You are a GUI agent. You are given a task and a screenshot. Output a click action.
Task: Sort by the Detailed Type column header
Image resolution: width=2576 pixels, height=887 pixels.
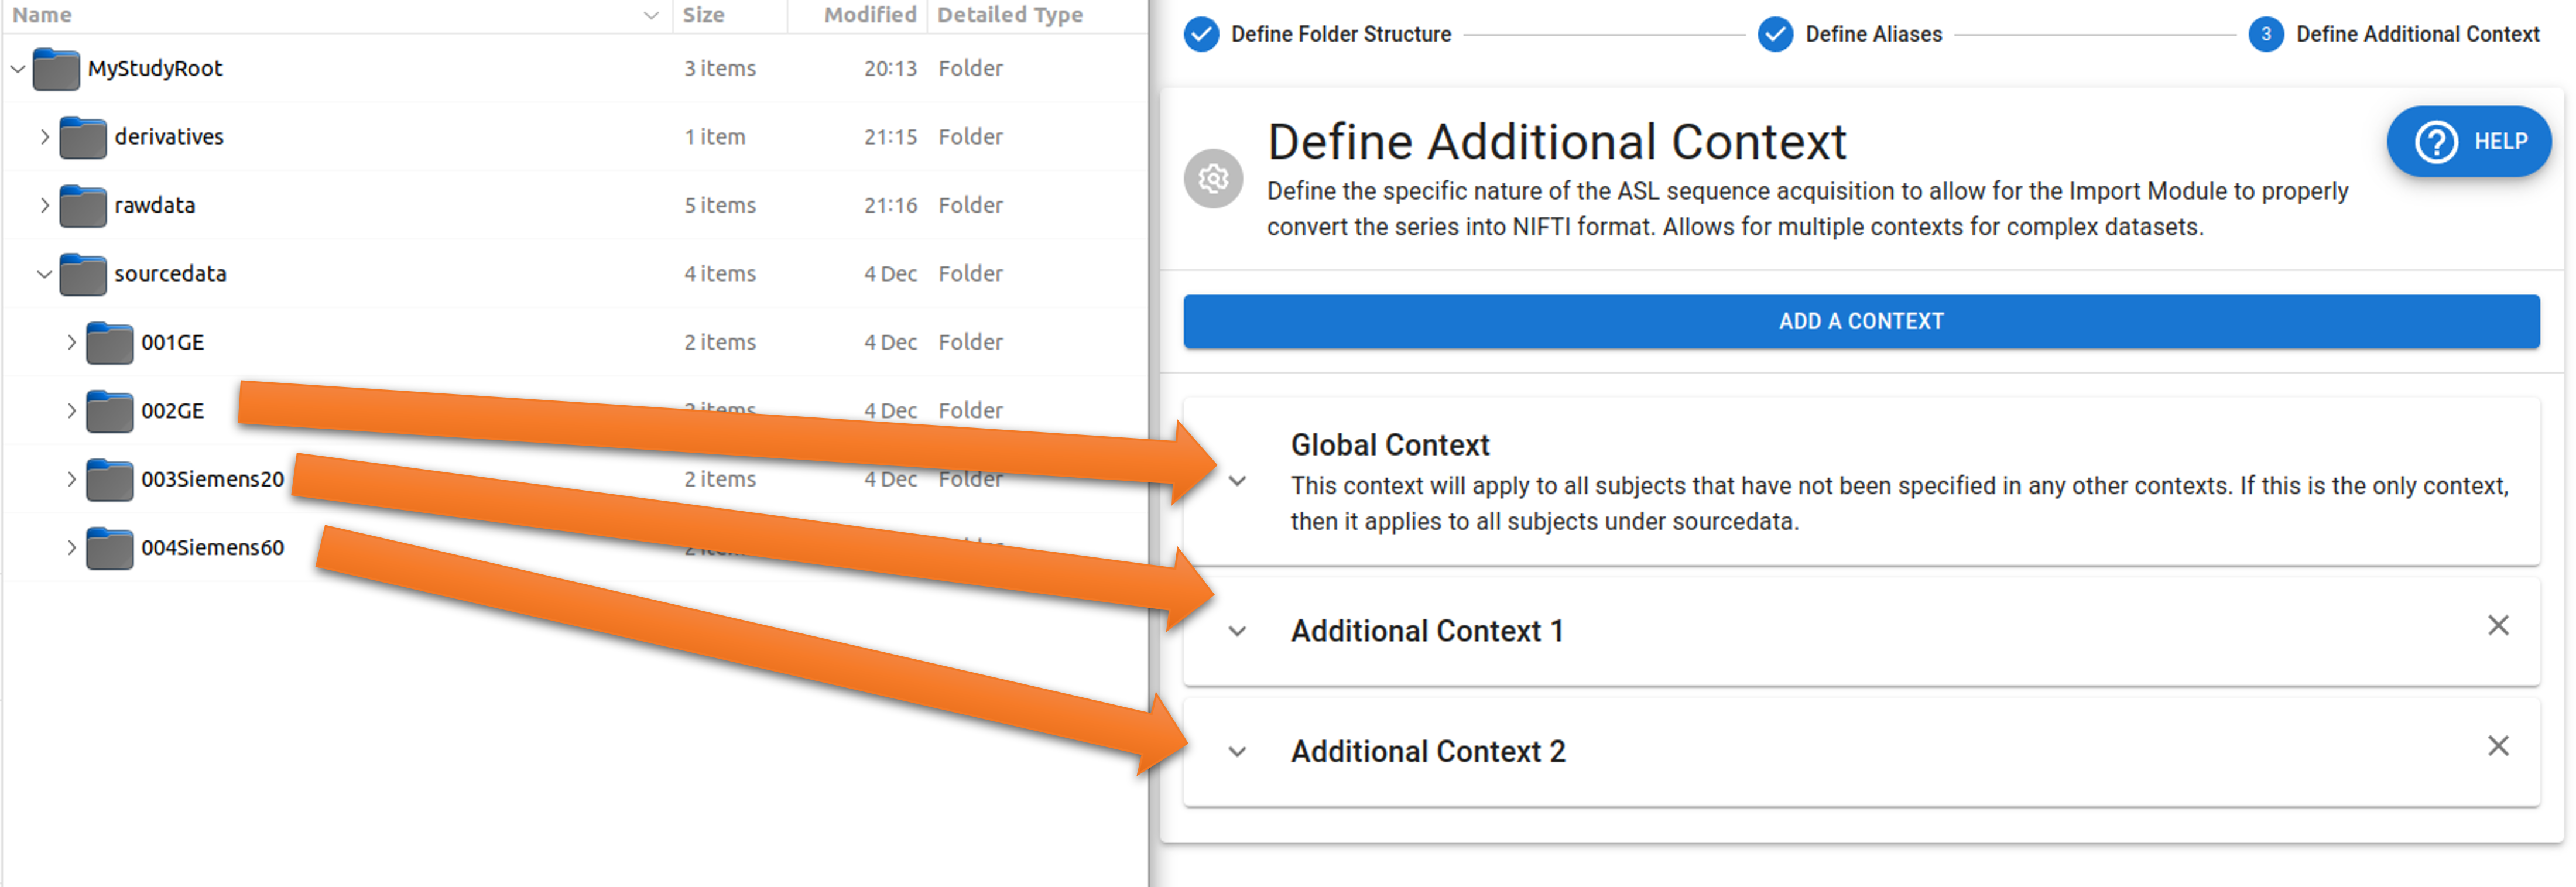point(1010,15)
